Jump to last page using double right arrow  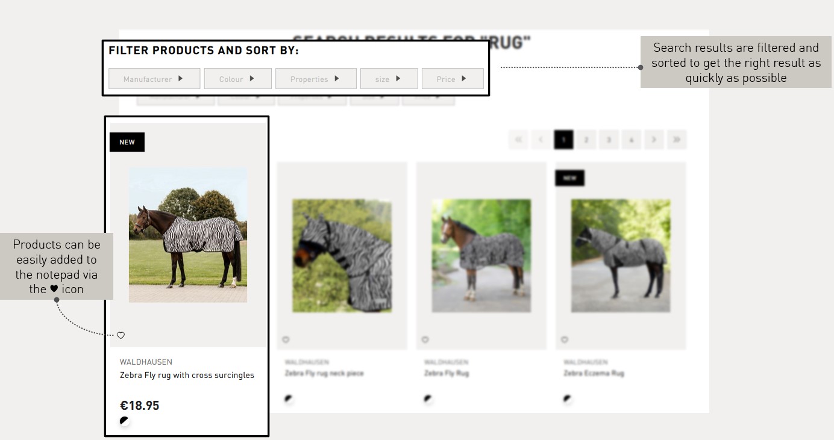677,140
